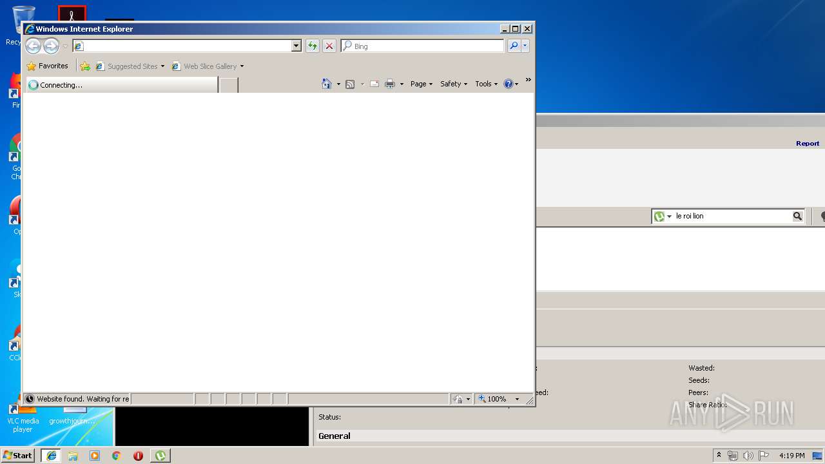Image resolution: width=825 pixels, height=464 pixels.
Task: Open Opera browser from taskbar
Action: pyautogui.click(x=138, y=456)
